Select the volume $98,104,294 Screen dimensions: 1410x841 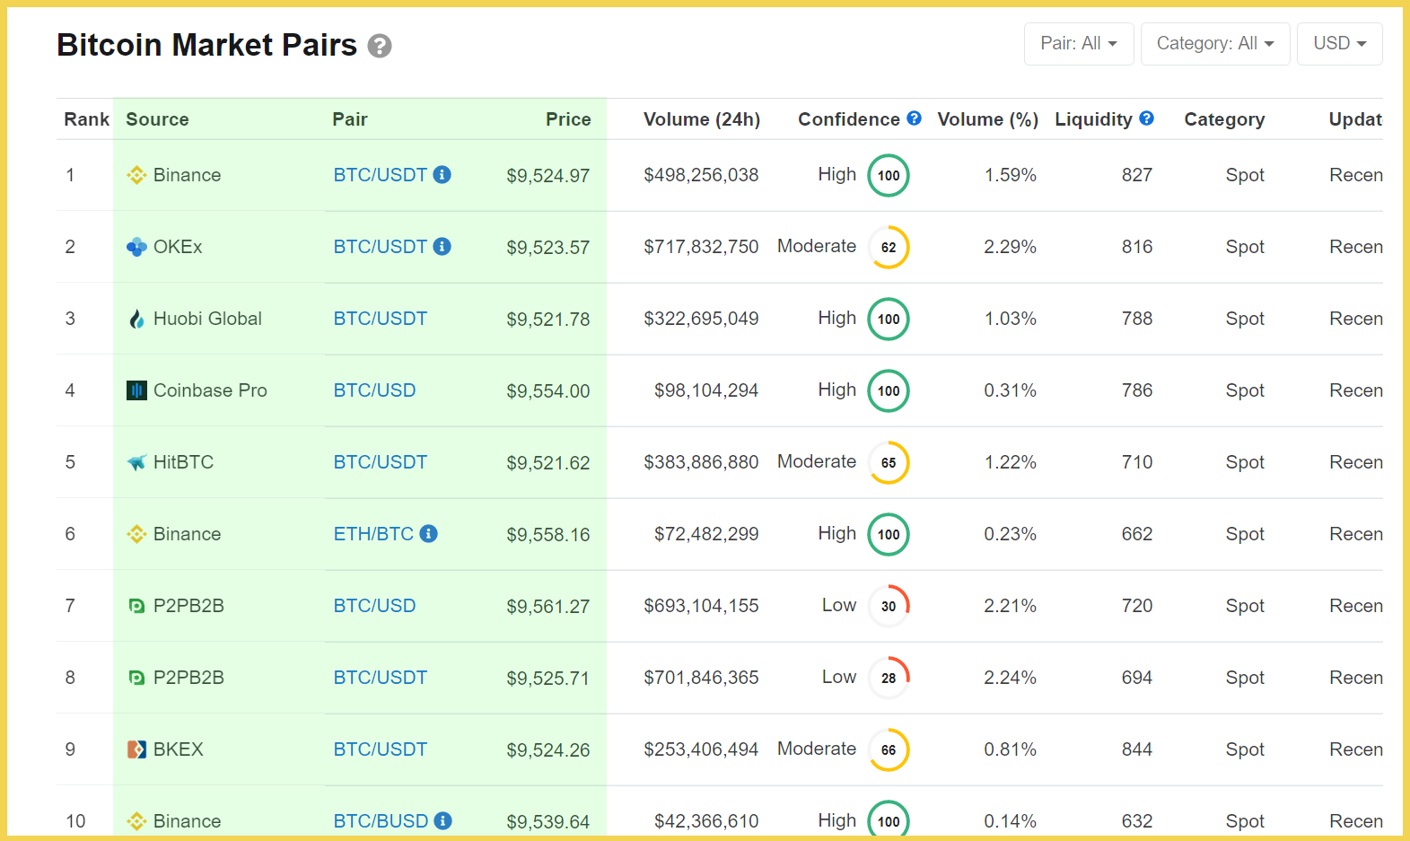pyautogui.click(x=706, y=390)
